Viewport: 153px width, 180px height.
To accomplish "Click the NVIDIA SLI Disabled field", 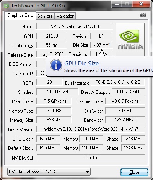I will pos(91,158).
